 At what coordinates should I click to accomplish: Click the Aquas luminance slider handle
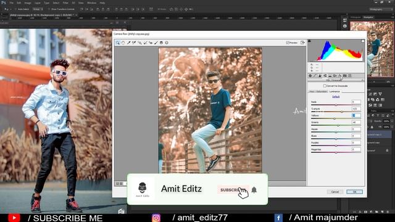point(336,132)
